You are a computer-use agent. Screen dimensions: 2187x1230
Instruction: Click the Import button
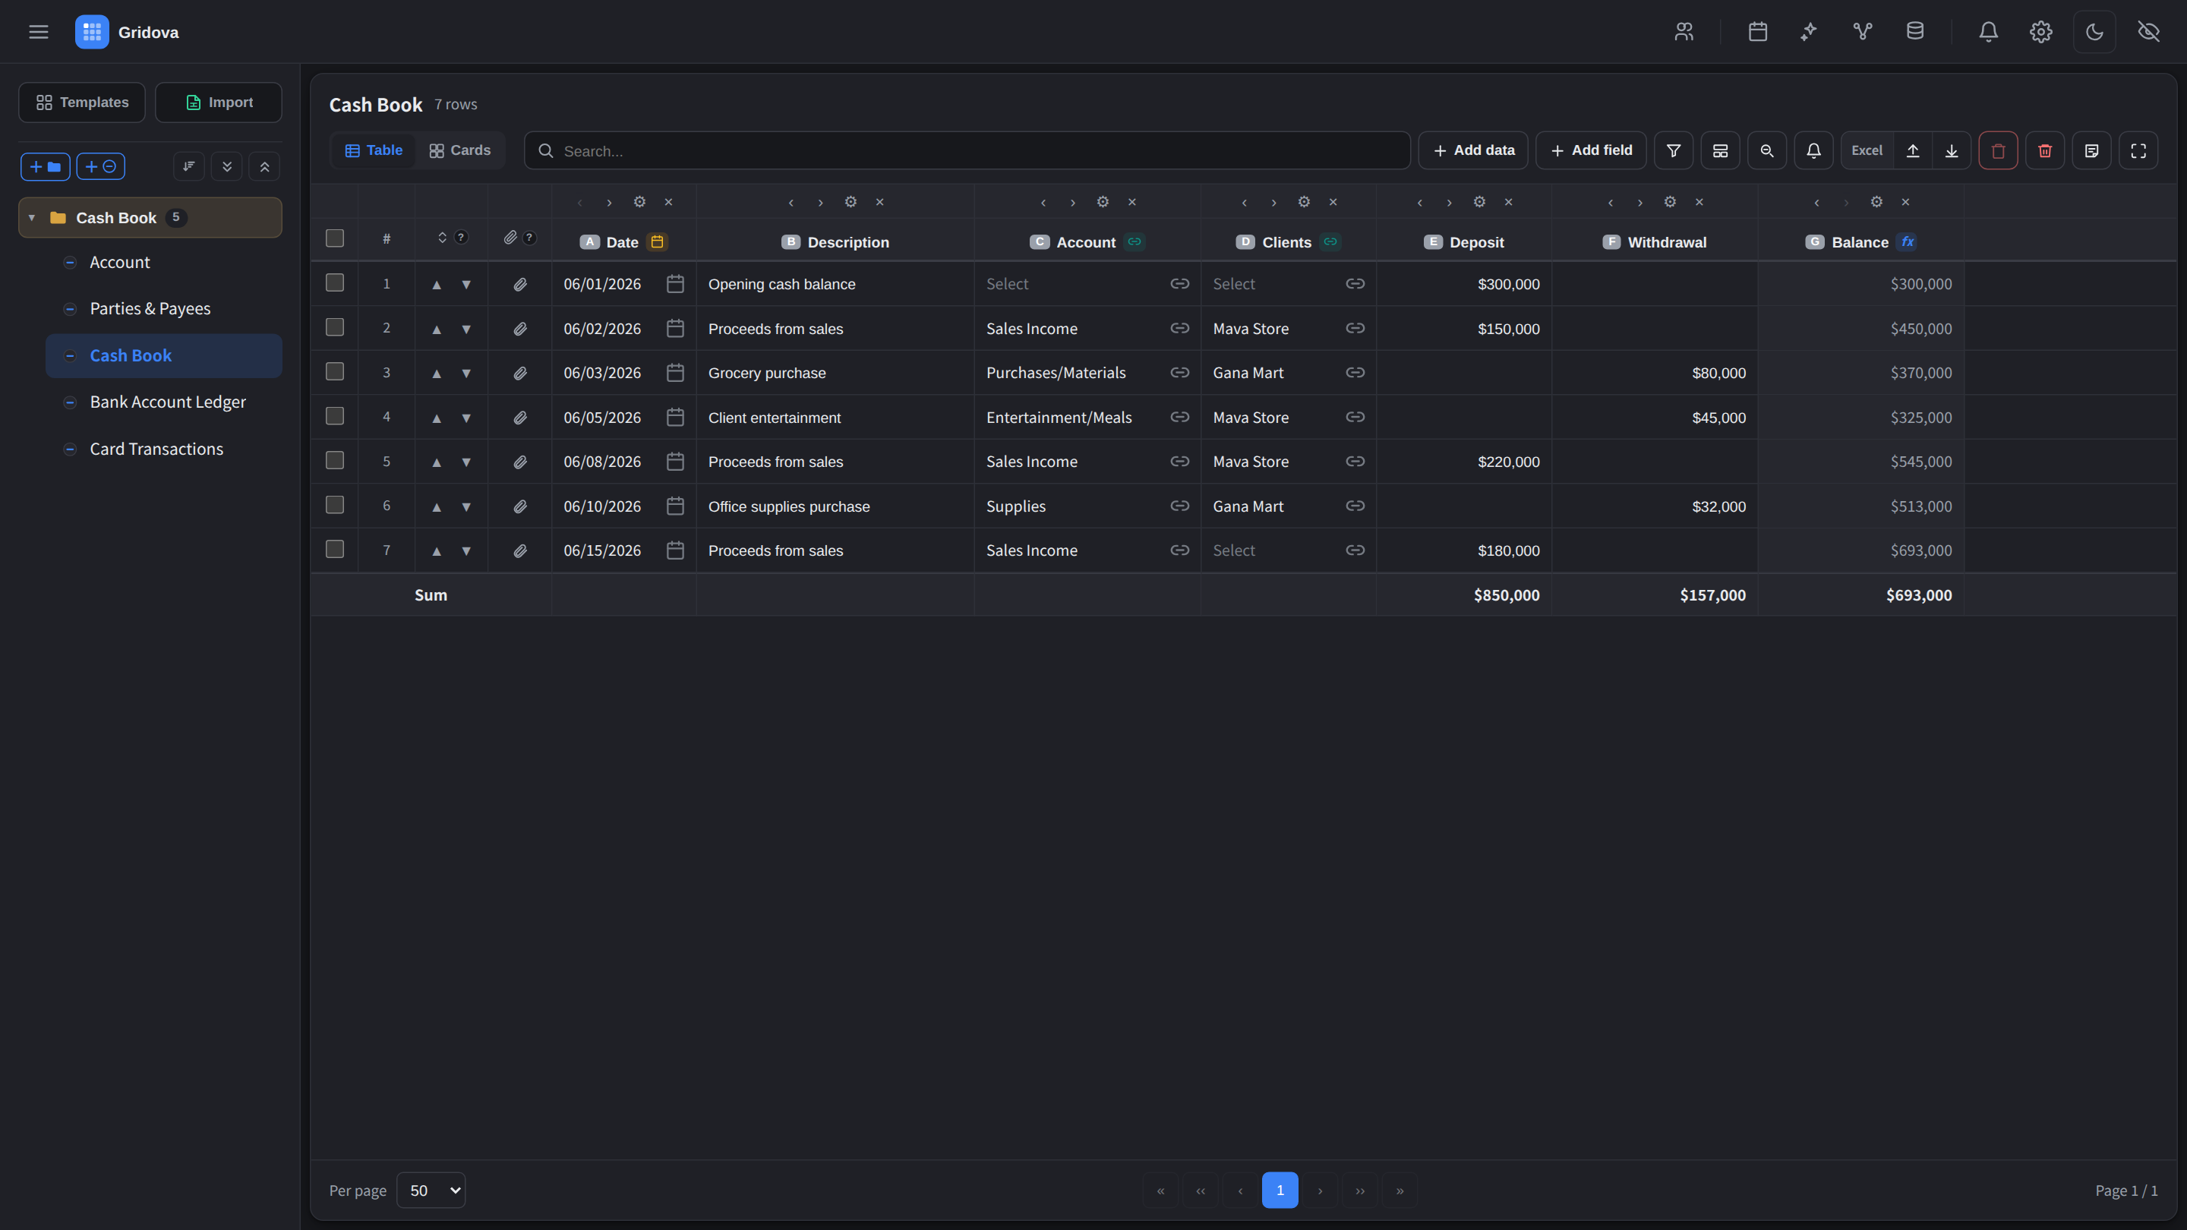click(219, 102)
